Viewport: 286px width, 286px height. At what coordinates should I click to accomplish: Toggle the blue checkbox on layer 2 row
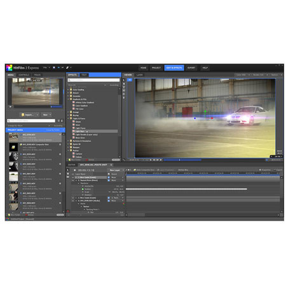[x=109, y=180]
